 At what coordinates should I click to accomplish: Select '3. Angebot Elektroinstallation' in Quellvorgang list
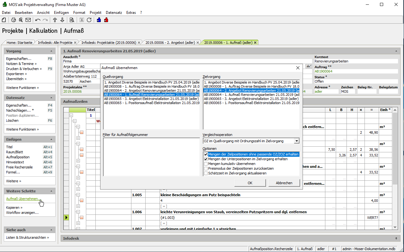tap(151, 99)
